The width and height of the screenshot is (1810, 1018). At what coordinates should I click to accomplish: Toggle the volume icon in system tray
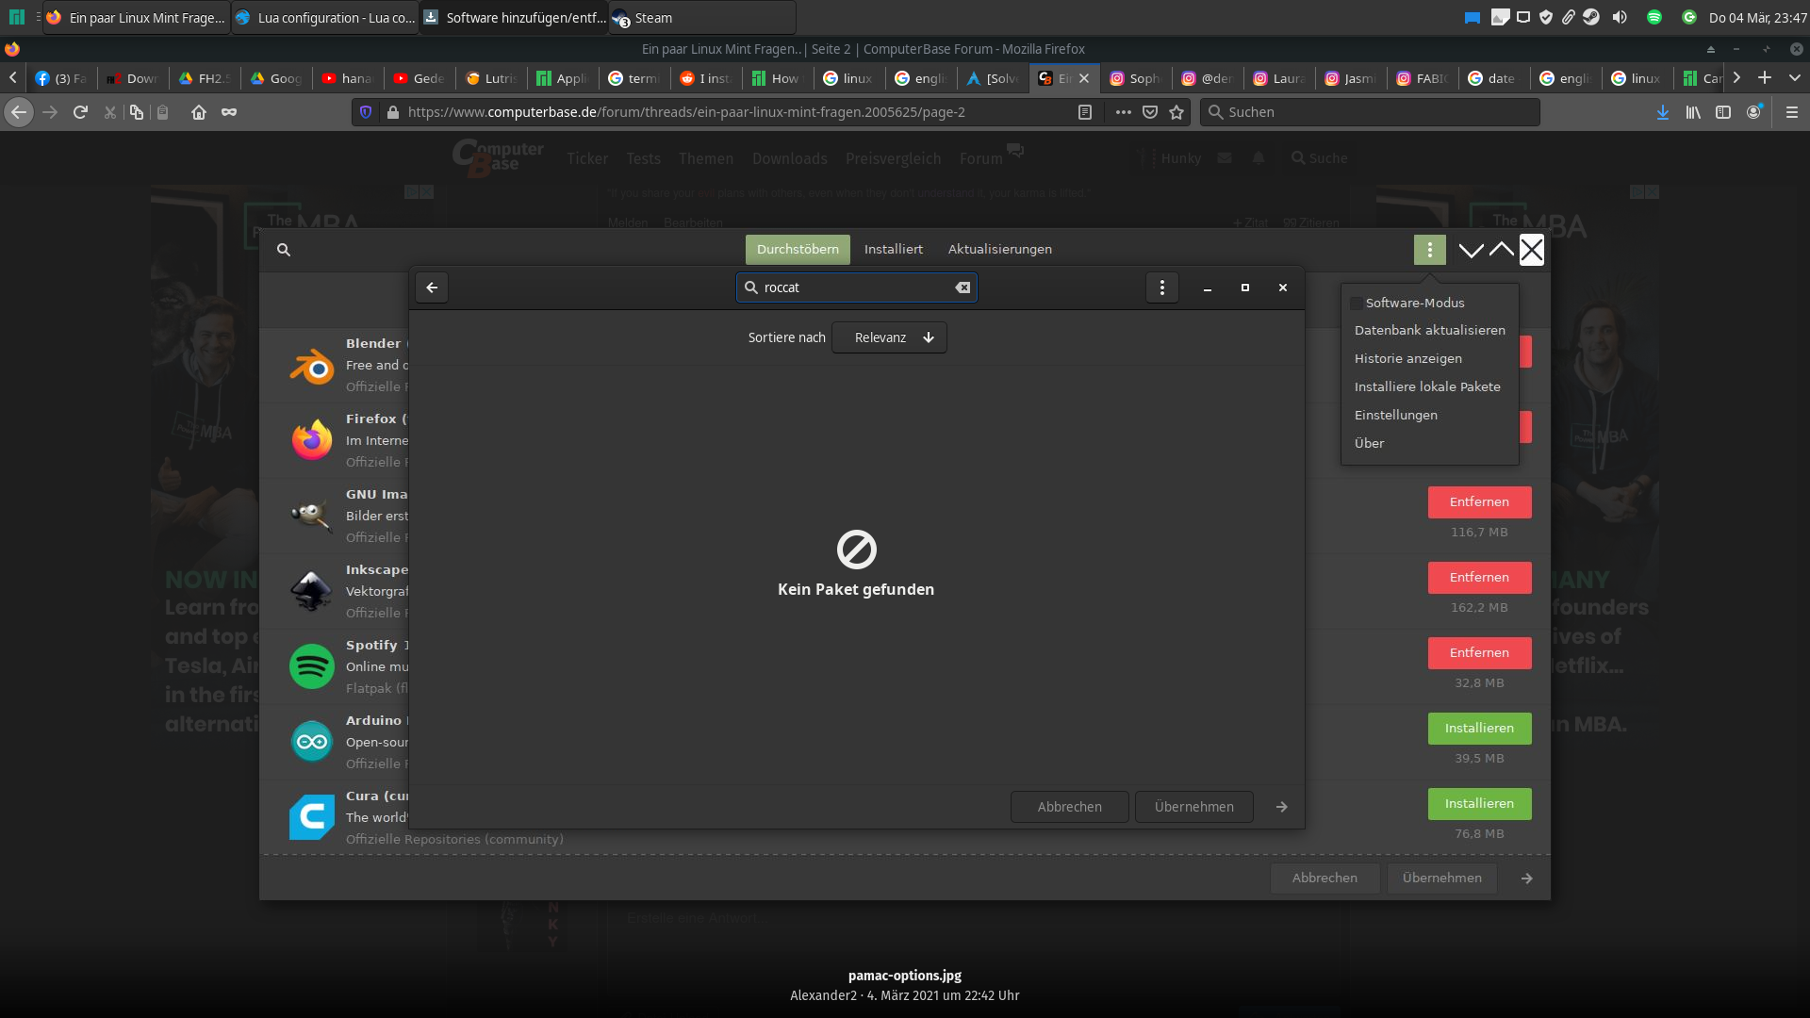pyautogui.click(x=1620, y=17)
